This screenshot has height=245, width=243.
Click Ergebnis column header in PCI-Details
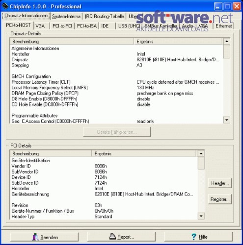click(x=144, y=153)
